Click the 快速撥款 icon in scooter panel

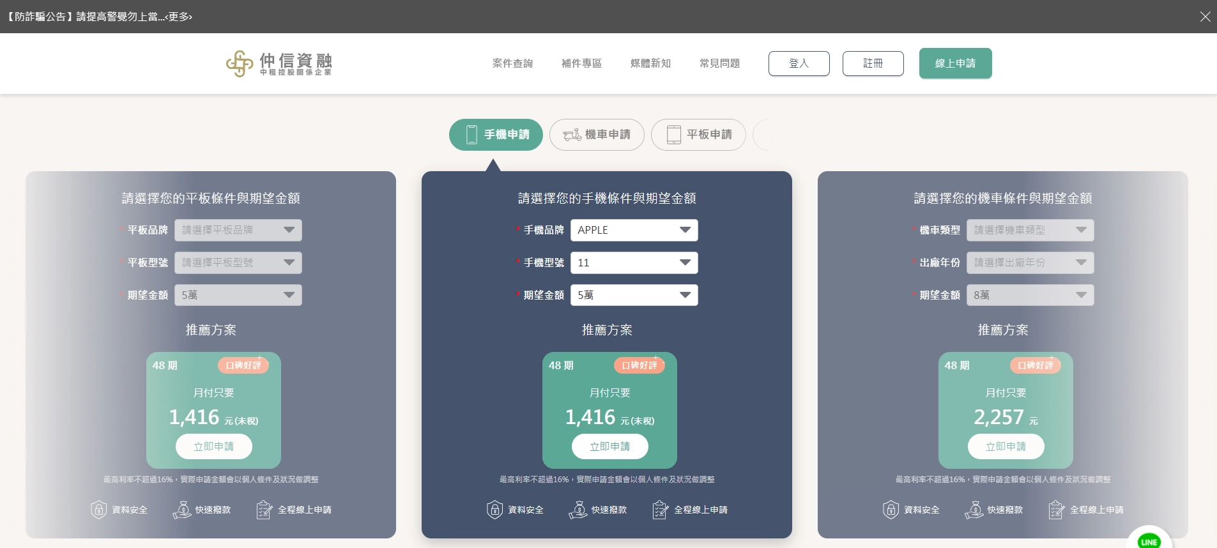click(x=974, y=510)
